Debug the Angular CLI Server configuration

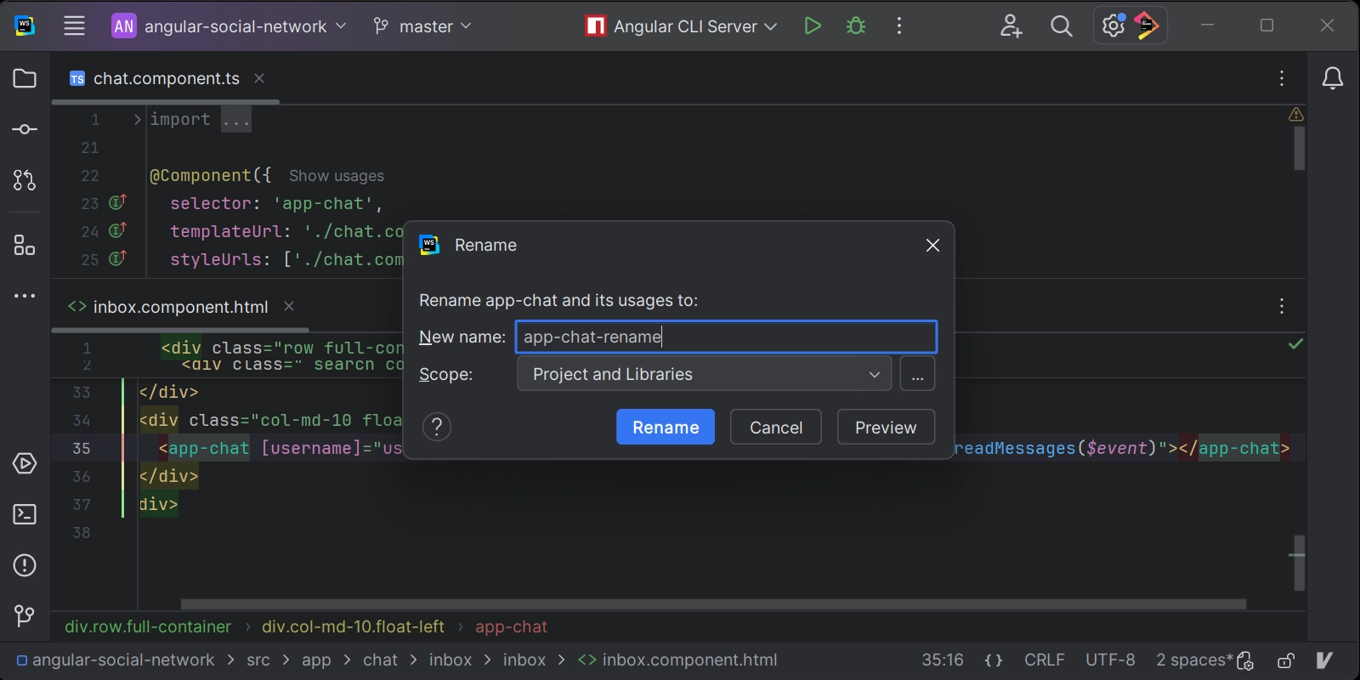pyautogui.click(x=856, y=25)
